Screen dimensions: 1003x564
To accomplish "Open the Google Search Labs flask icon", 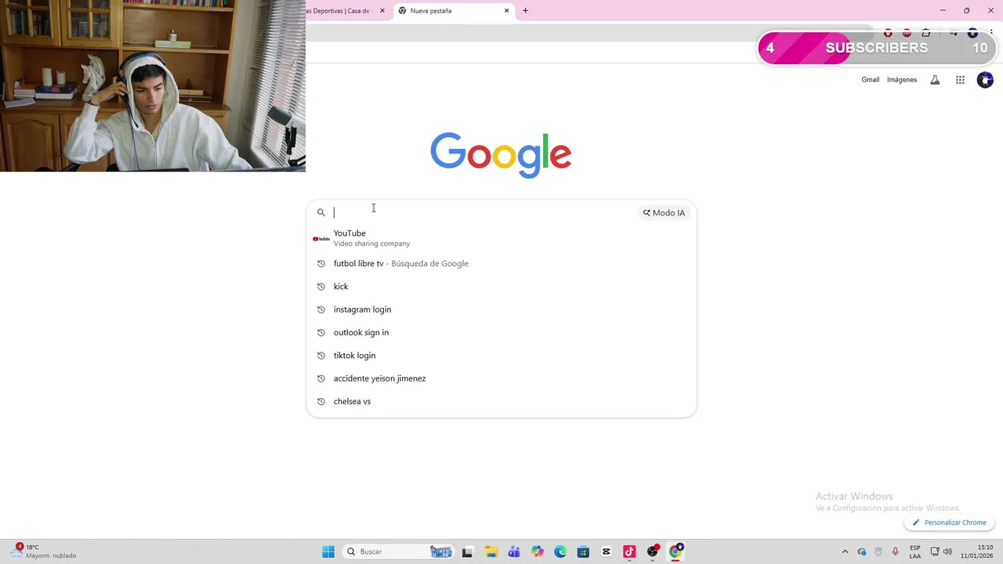I will pos(935,80).
